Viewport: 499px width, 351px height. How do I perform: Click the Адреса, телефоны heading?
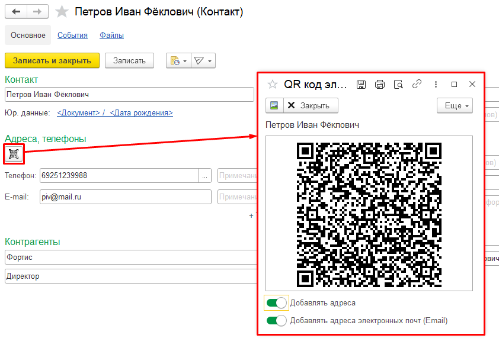tap(45, 139)
